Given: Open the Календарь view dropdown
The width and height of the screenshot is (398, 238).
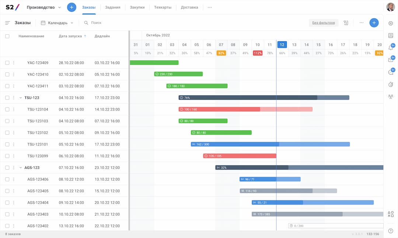Looking at the screenshot, I should pyautogui.click(x=57, y=23).
